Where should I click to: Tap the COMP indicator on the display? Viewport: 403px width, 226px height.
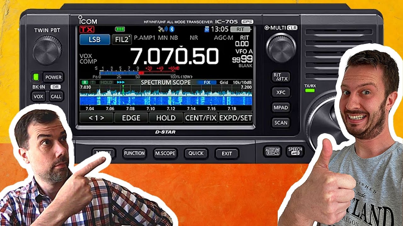pos(88,62)
